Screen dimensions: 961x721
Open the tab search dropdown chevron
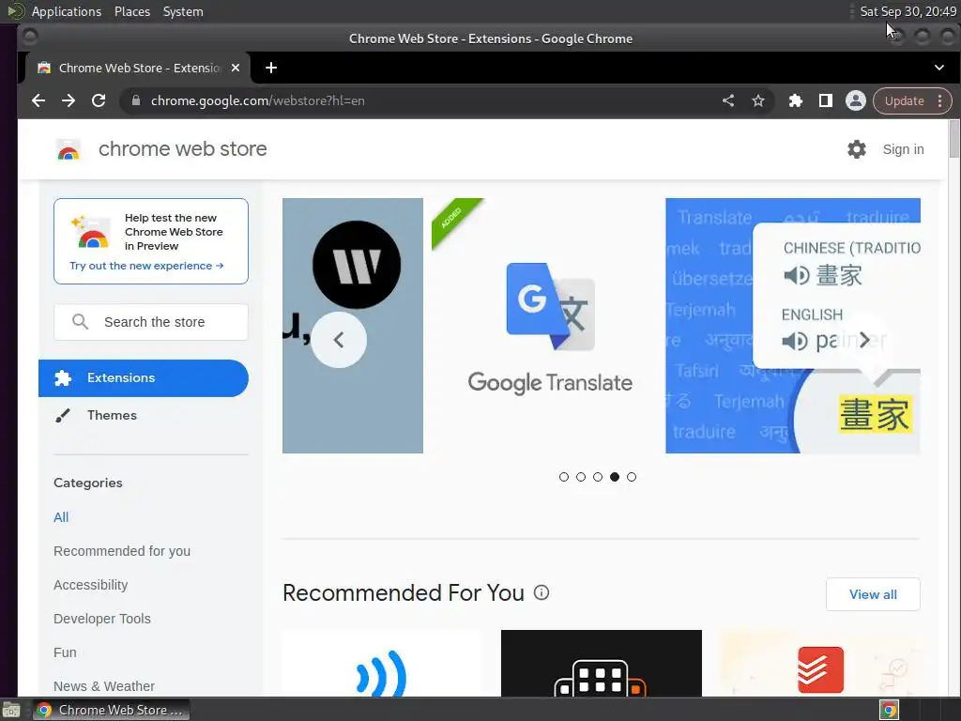coord(938,68)
